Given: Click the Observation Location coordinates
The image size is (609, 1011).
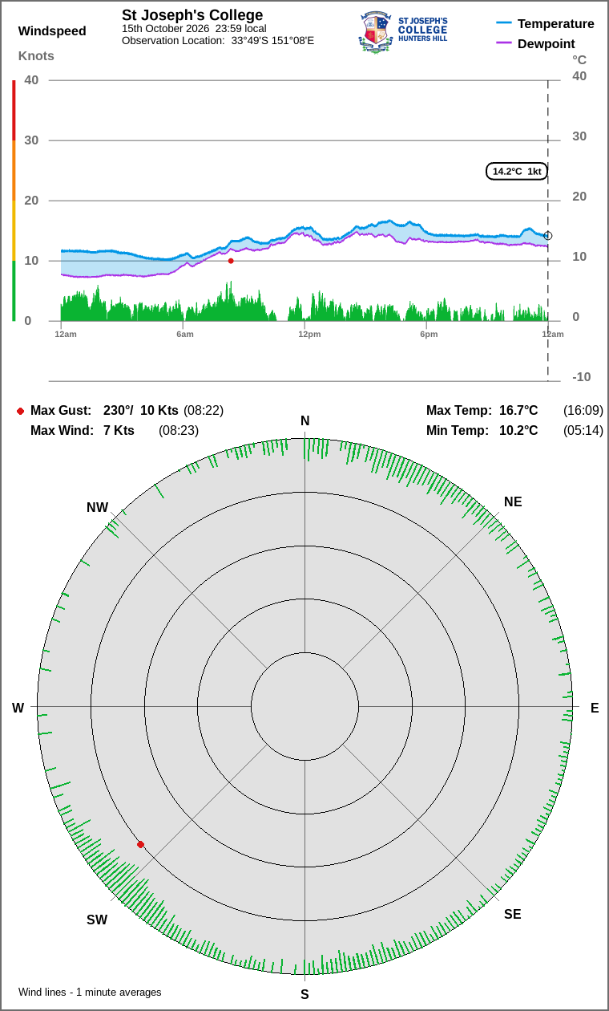Looking at the screenshot, I should pyautogui.click(x=272, y=40).
